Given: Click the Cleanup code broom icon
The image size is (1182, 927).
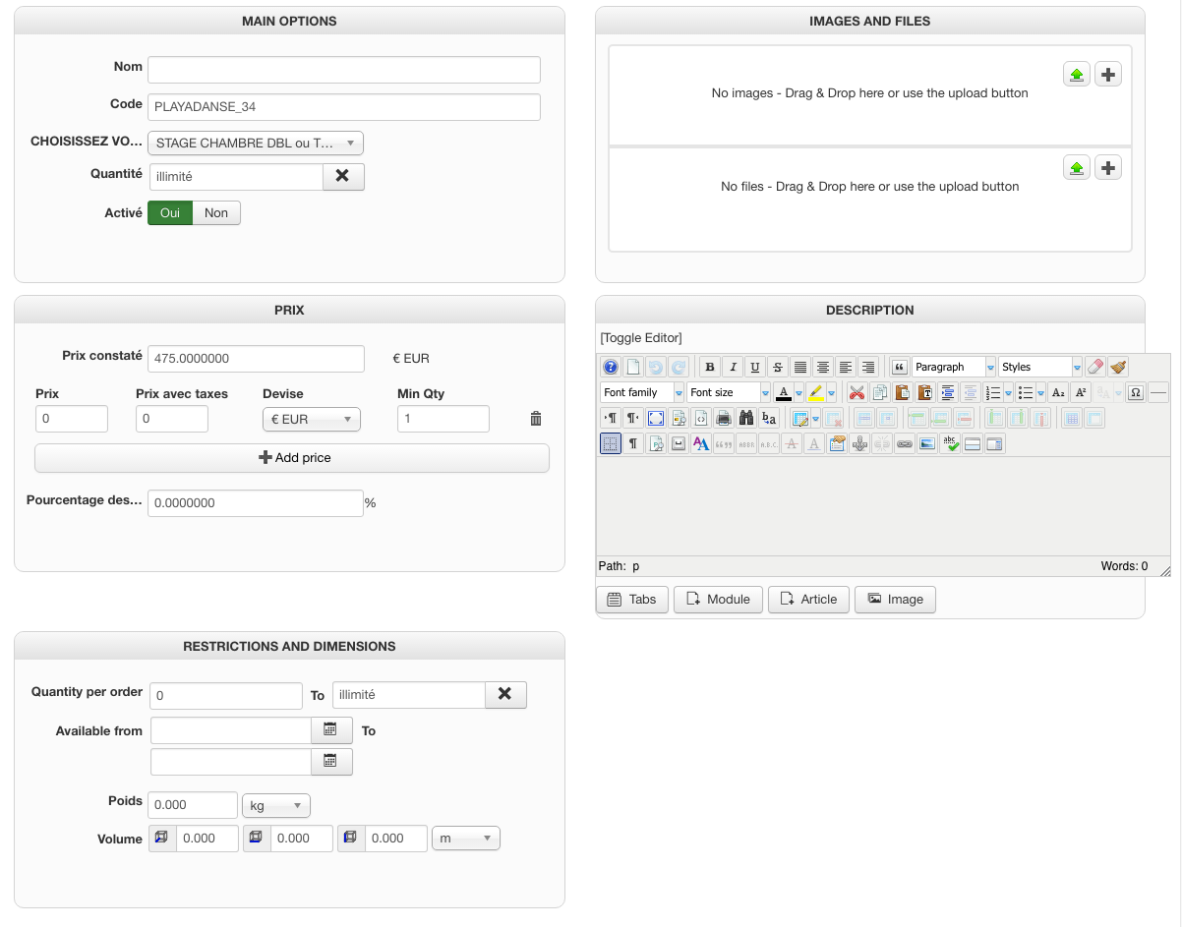Looking at the screenshot, I should [1118, 367].
